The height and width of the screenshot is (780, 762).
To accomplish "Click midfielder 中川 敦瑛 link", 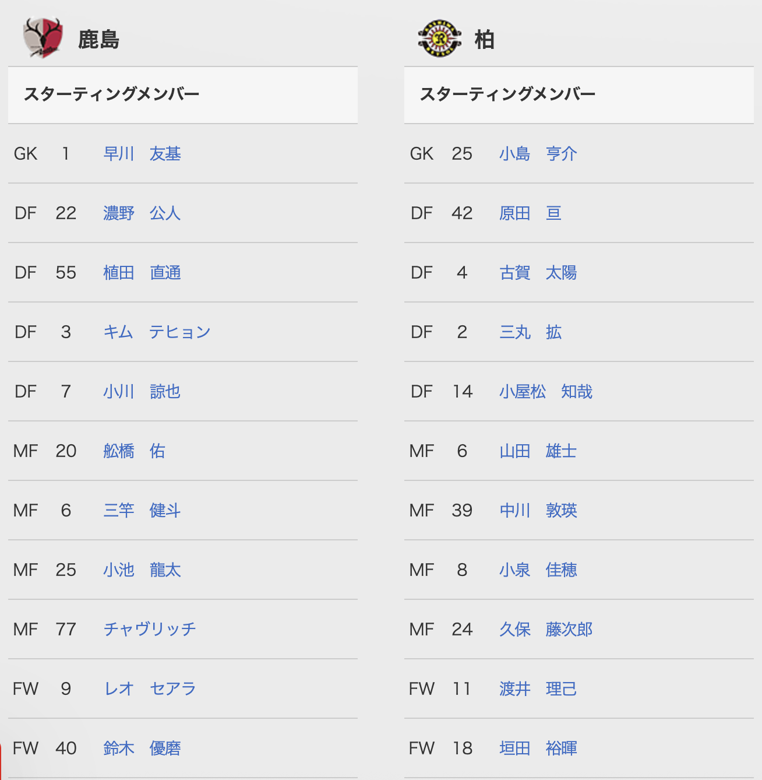I will coord(538,511).
